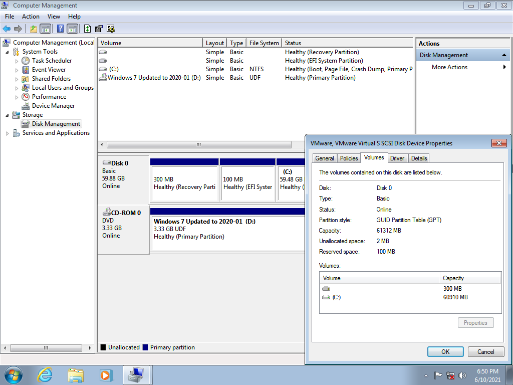Open Windows Media Player from taskbar
This screenshot has width=513, height=385.
pos(105,374)
